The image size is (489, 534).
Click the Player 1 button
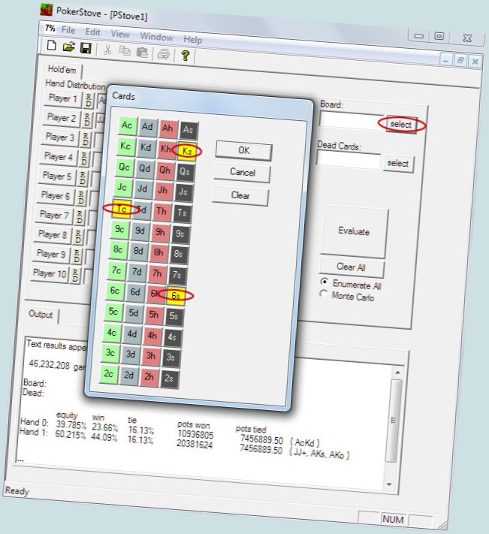(63, 98)
